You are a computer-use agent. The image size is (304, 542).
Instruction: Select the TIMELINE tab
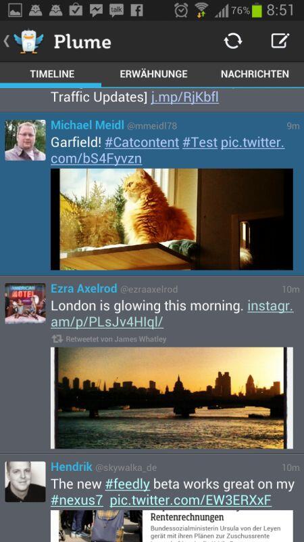(x=52, y=74)
